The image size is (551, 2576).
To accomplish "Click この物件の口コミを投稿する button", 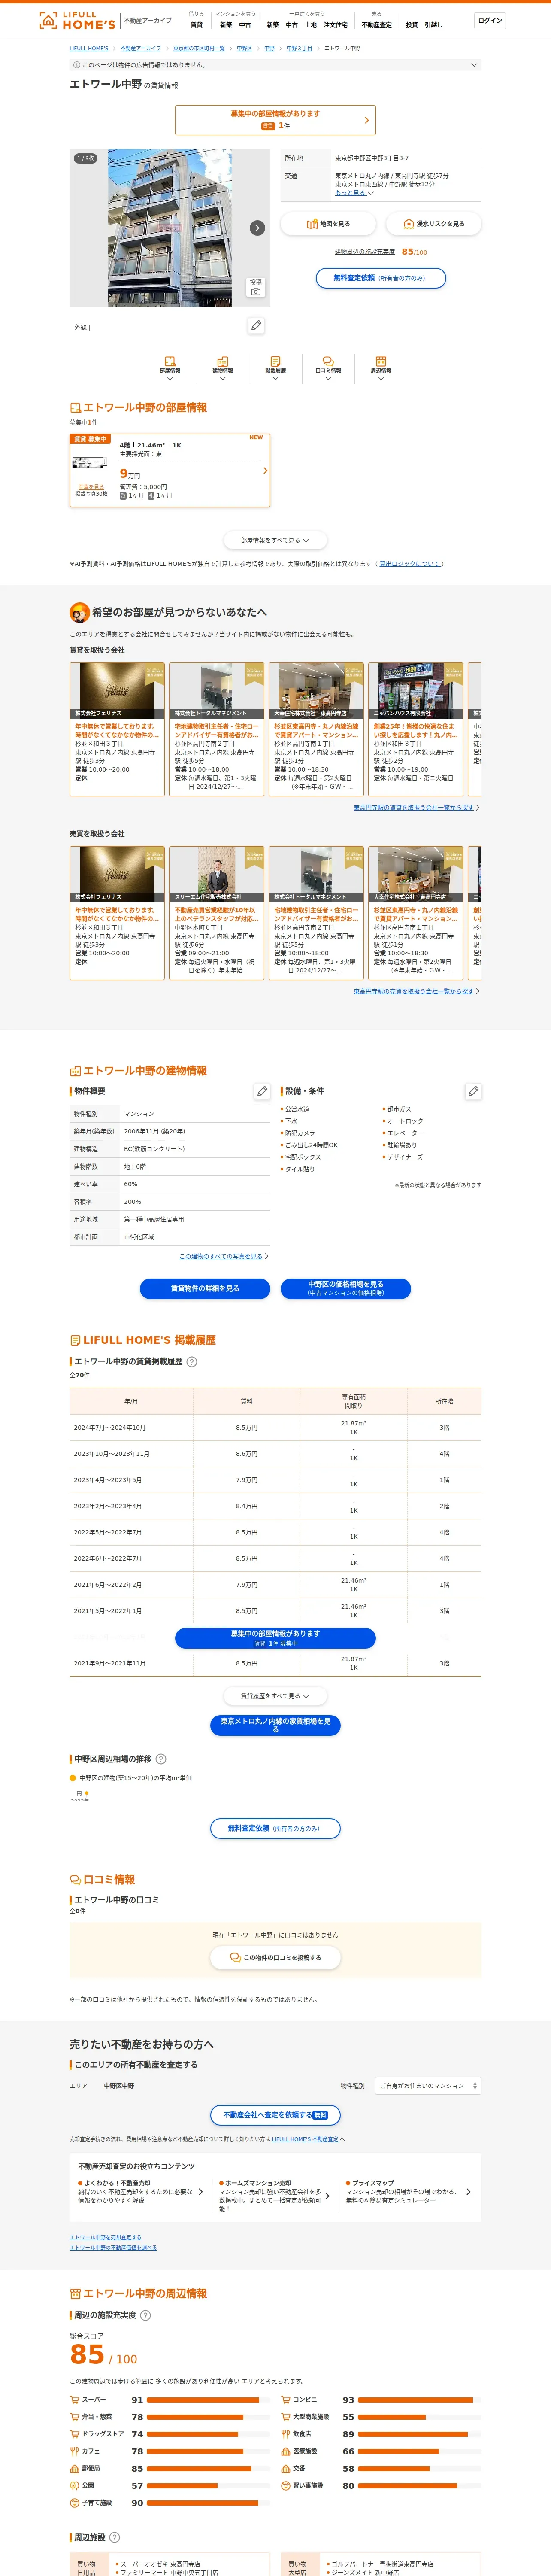I will [x=275, y=1958].
